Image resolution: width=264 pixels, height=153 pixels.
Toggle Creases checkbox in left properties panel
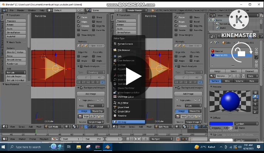(79, 26)
